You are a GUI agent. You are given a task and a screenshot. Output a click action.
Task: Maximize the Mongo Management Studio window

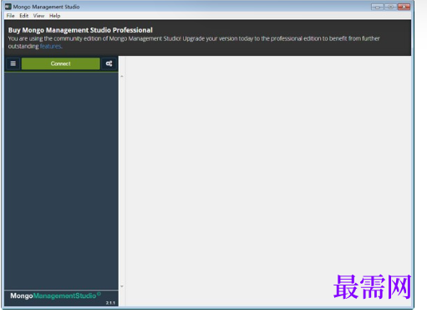pos(391,7)
